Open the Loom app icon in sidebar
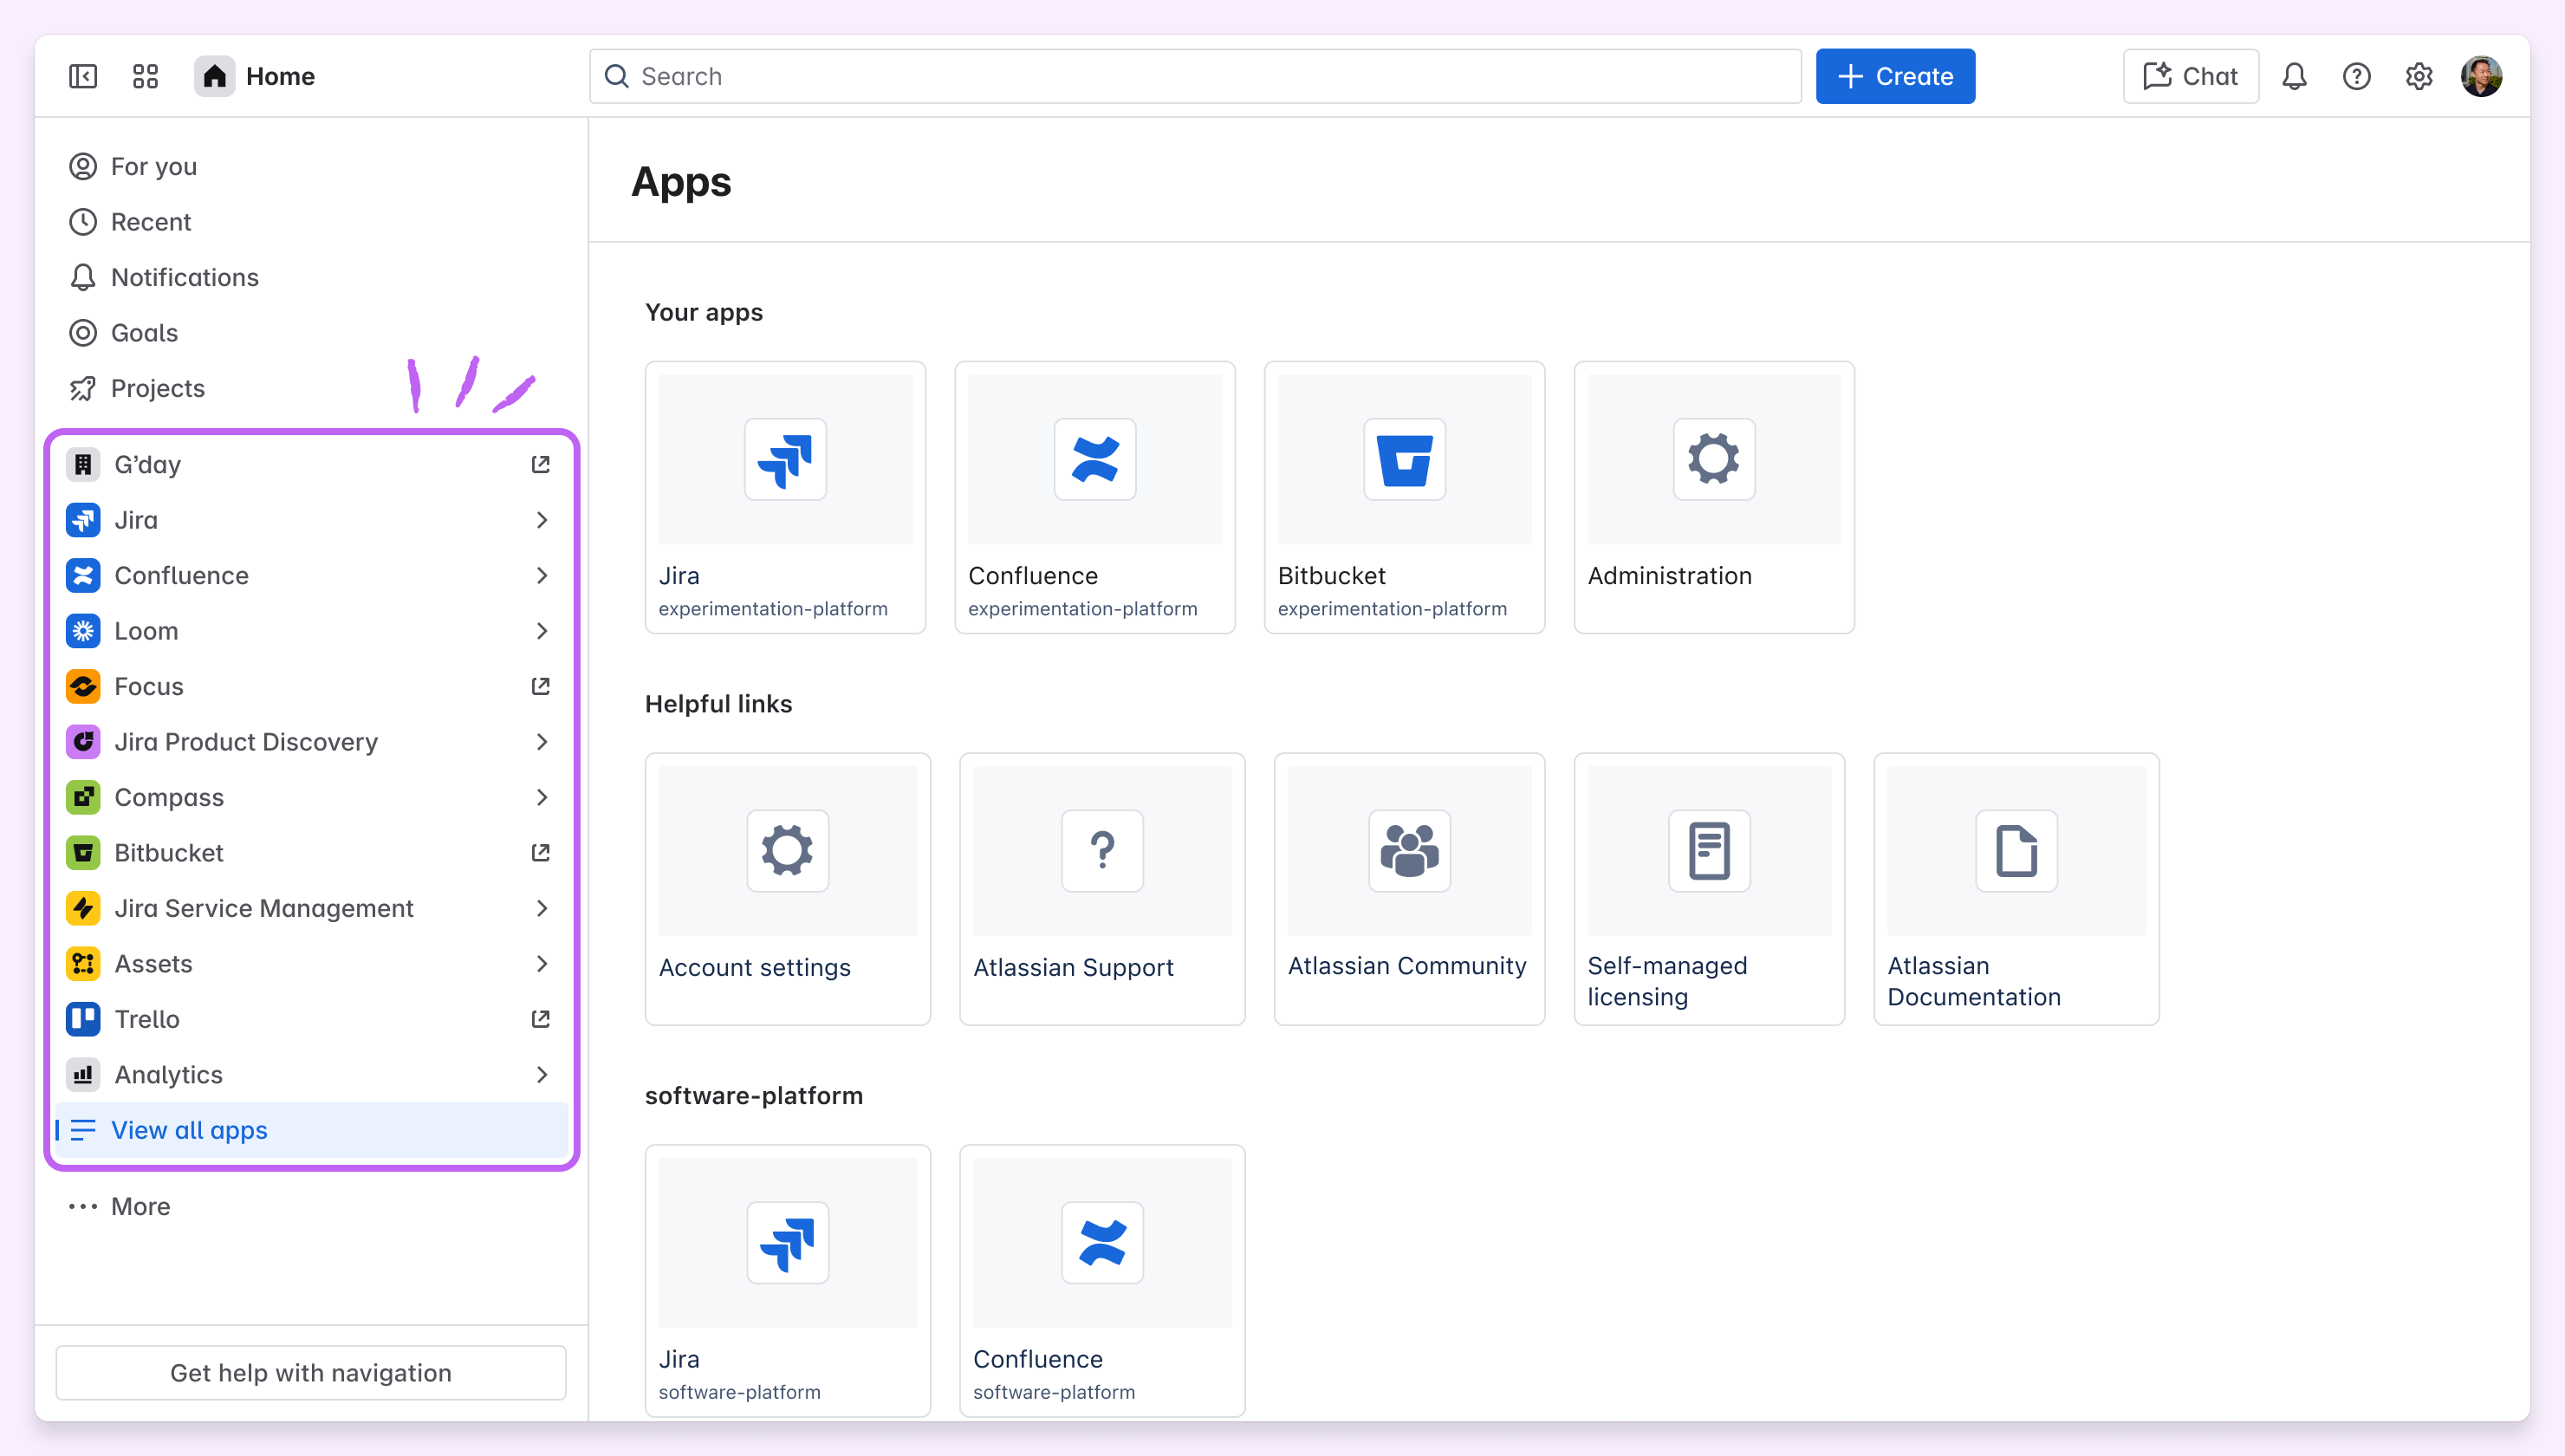 tap(83, 631)
